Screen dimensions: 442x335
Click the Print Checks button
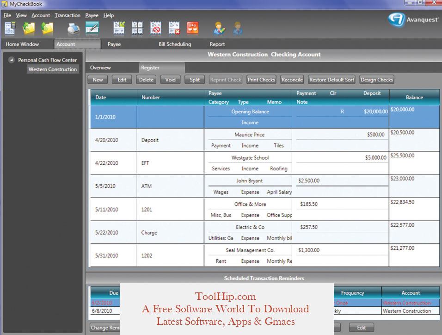(261, 80)
